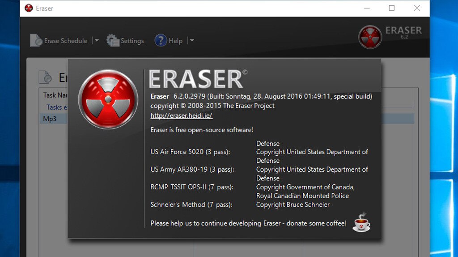This screenshot has height=257, width=458.
Task: Expand the Erase Schedule dropdown arrow
Action: click(x=96, y=41)
